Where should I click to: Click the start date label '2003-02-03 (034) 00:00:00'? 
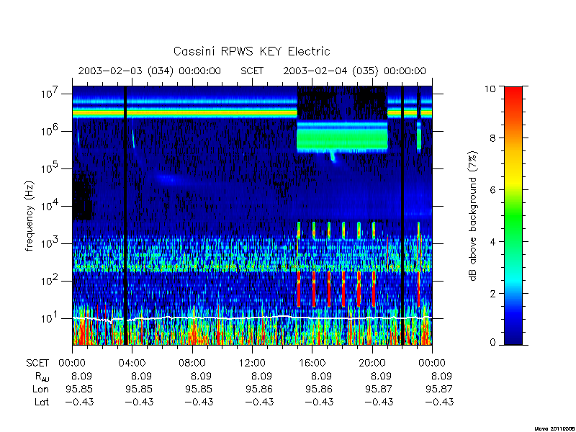(x=149, y=71)
